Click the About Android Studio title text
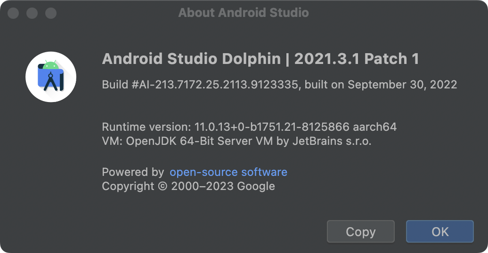The height and width of the screenshot is (253, 488). (244, 13)
